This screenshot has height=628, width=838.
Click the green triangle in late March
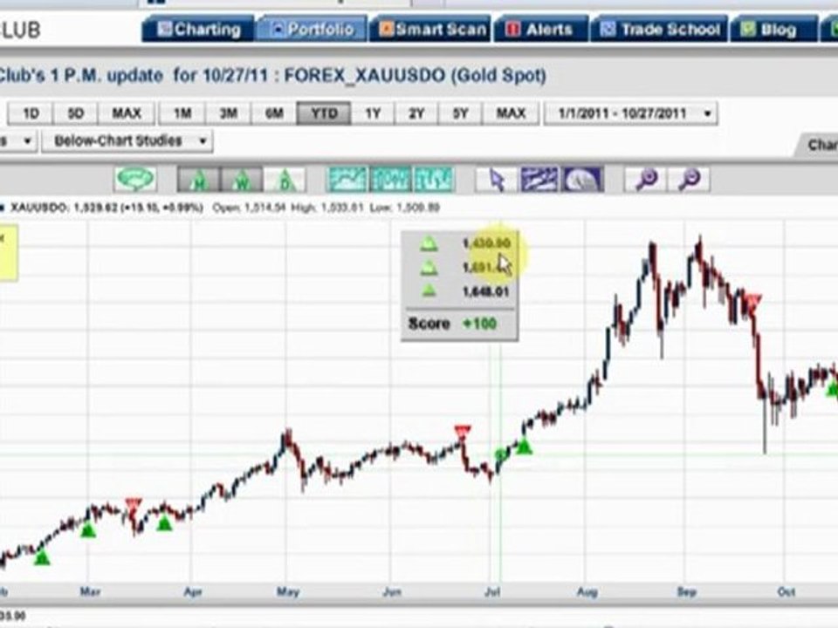164,524
